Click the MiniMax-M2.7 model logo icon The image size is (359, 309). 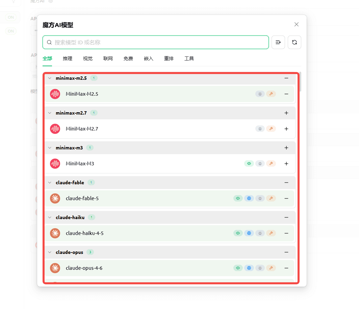click(55, 129)
